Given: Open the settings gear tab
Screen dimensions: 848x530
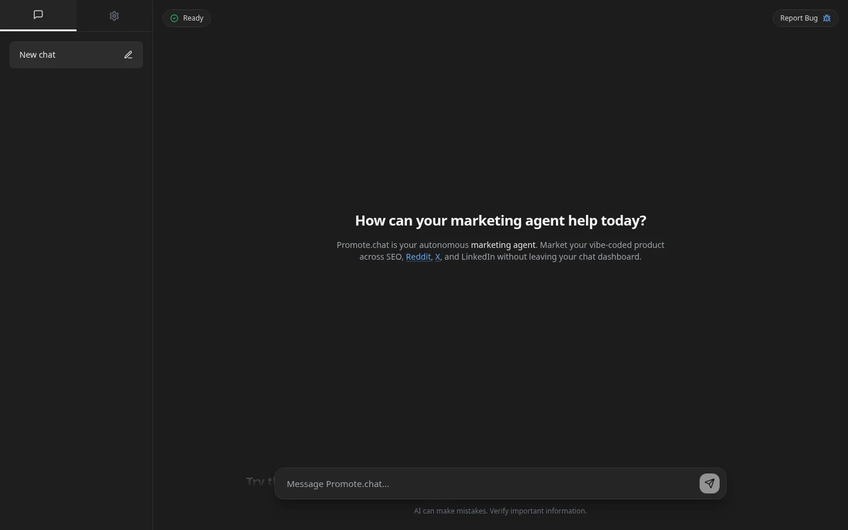Looking at the screenshot, I should [114, 16].
